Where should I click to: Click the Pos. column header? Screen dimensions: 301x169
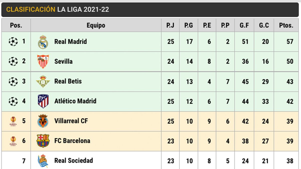coord(16,25)
